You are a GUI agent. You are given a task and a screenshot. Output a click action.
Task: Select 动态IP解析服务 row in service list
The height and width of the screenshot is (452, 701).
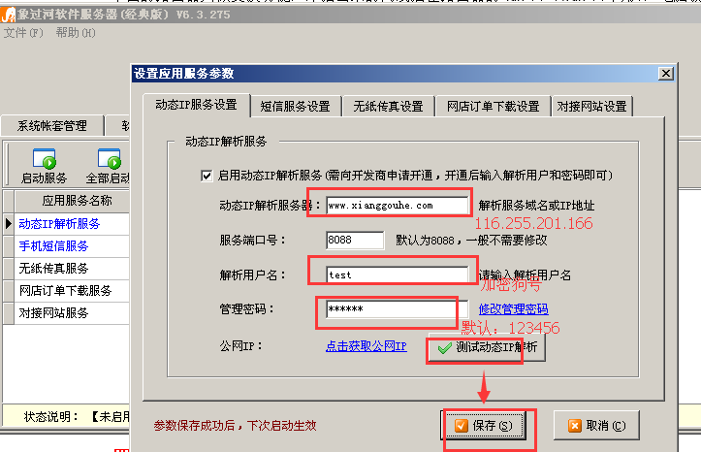tap(72, 223)
